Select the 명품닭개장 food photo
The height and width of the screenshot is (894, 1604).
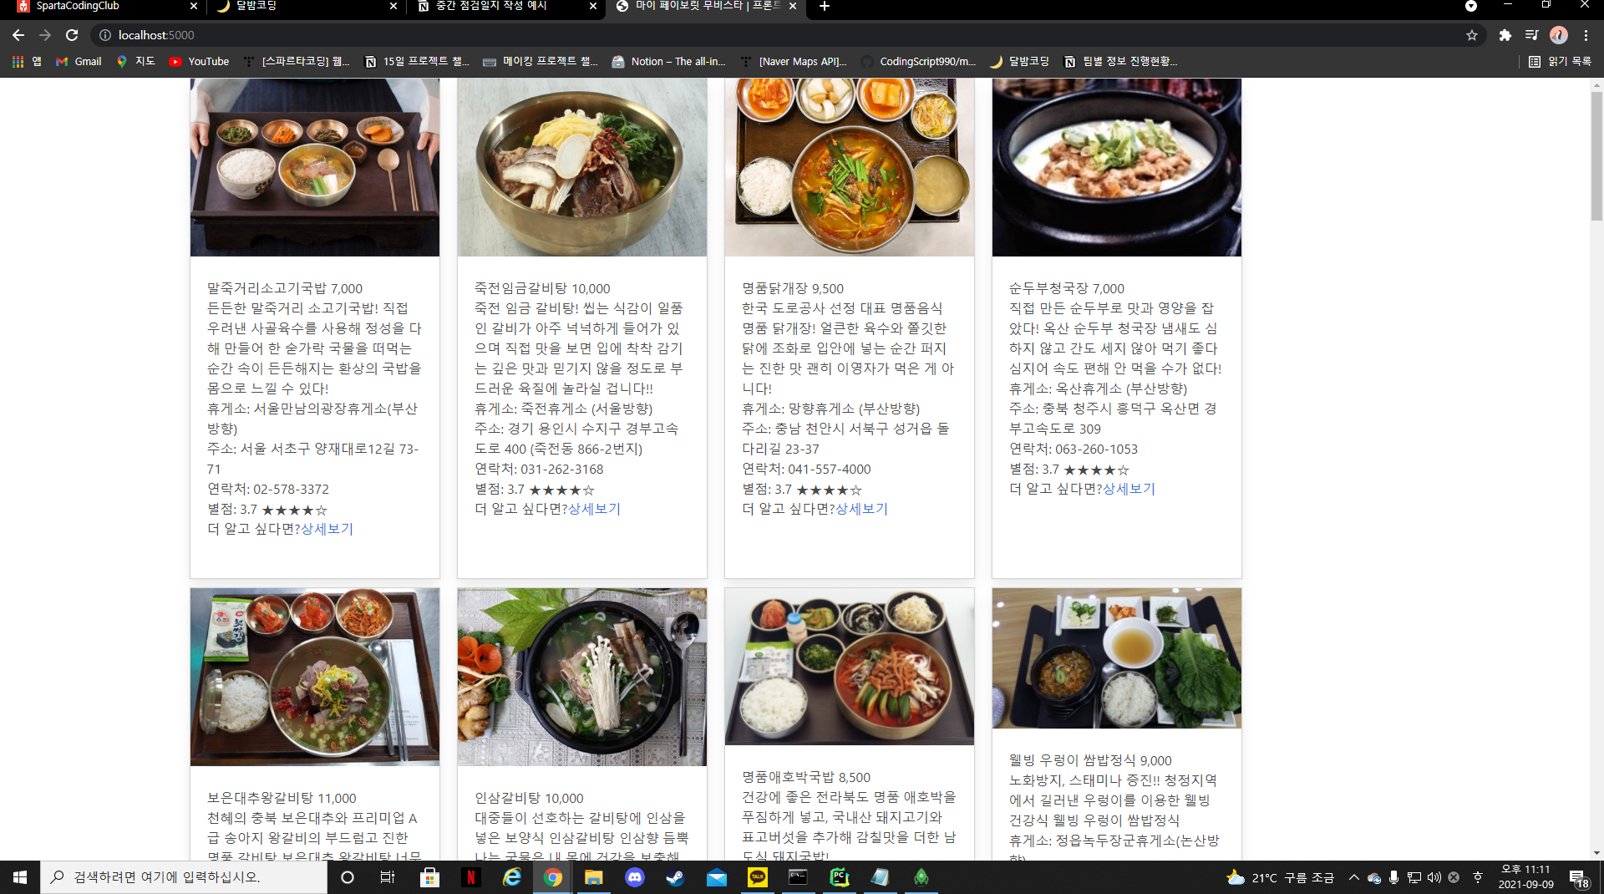click(x=850, y=167)
